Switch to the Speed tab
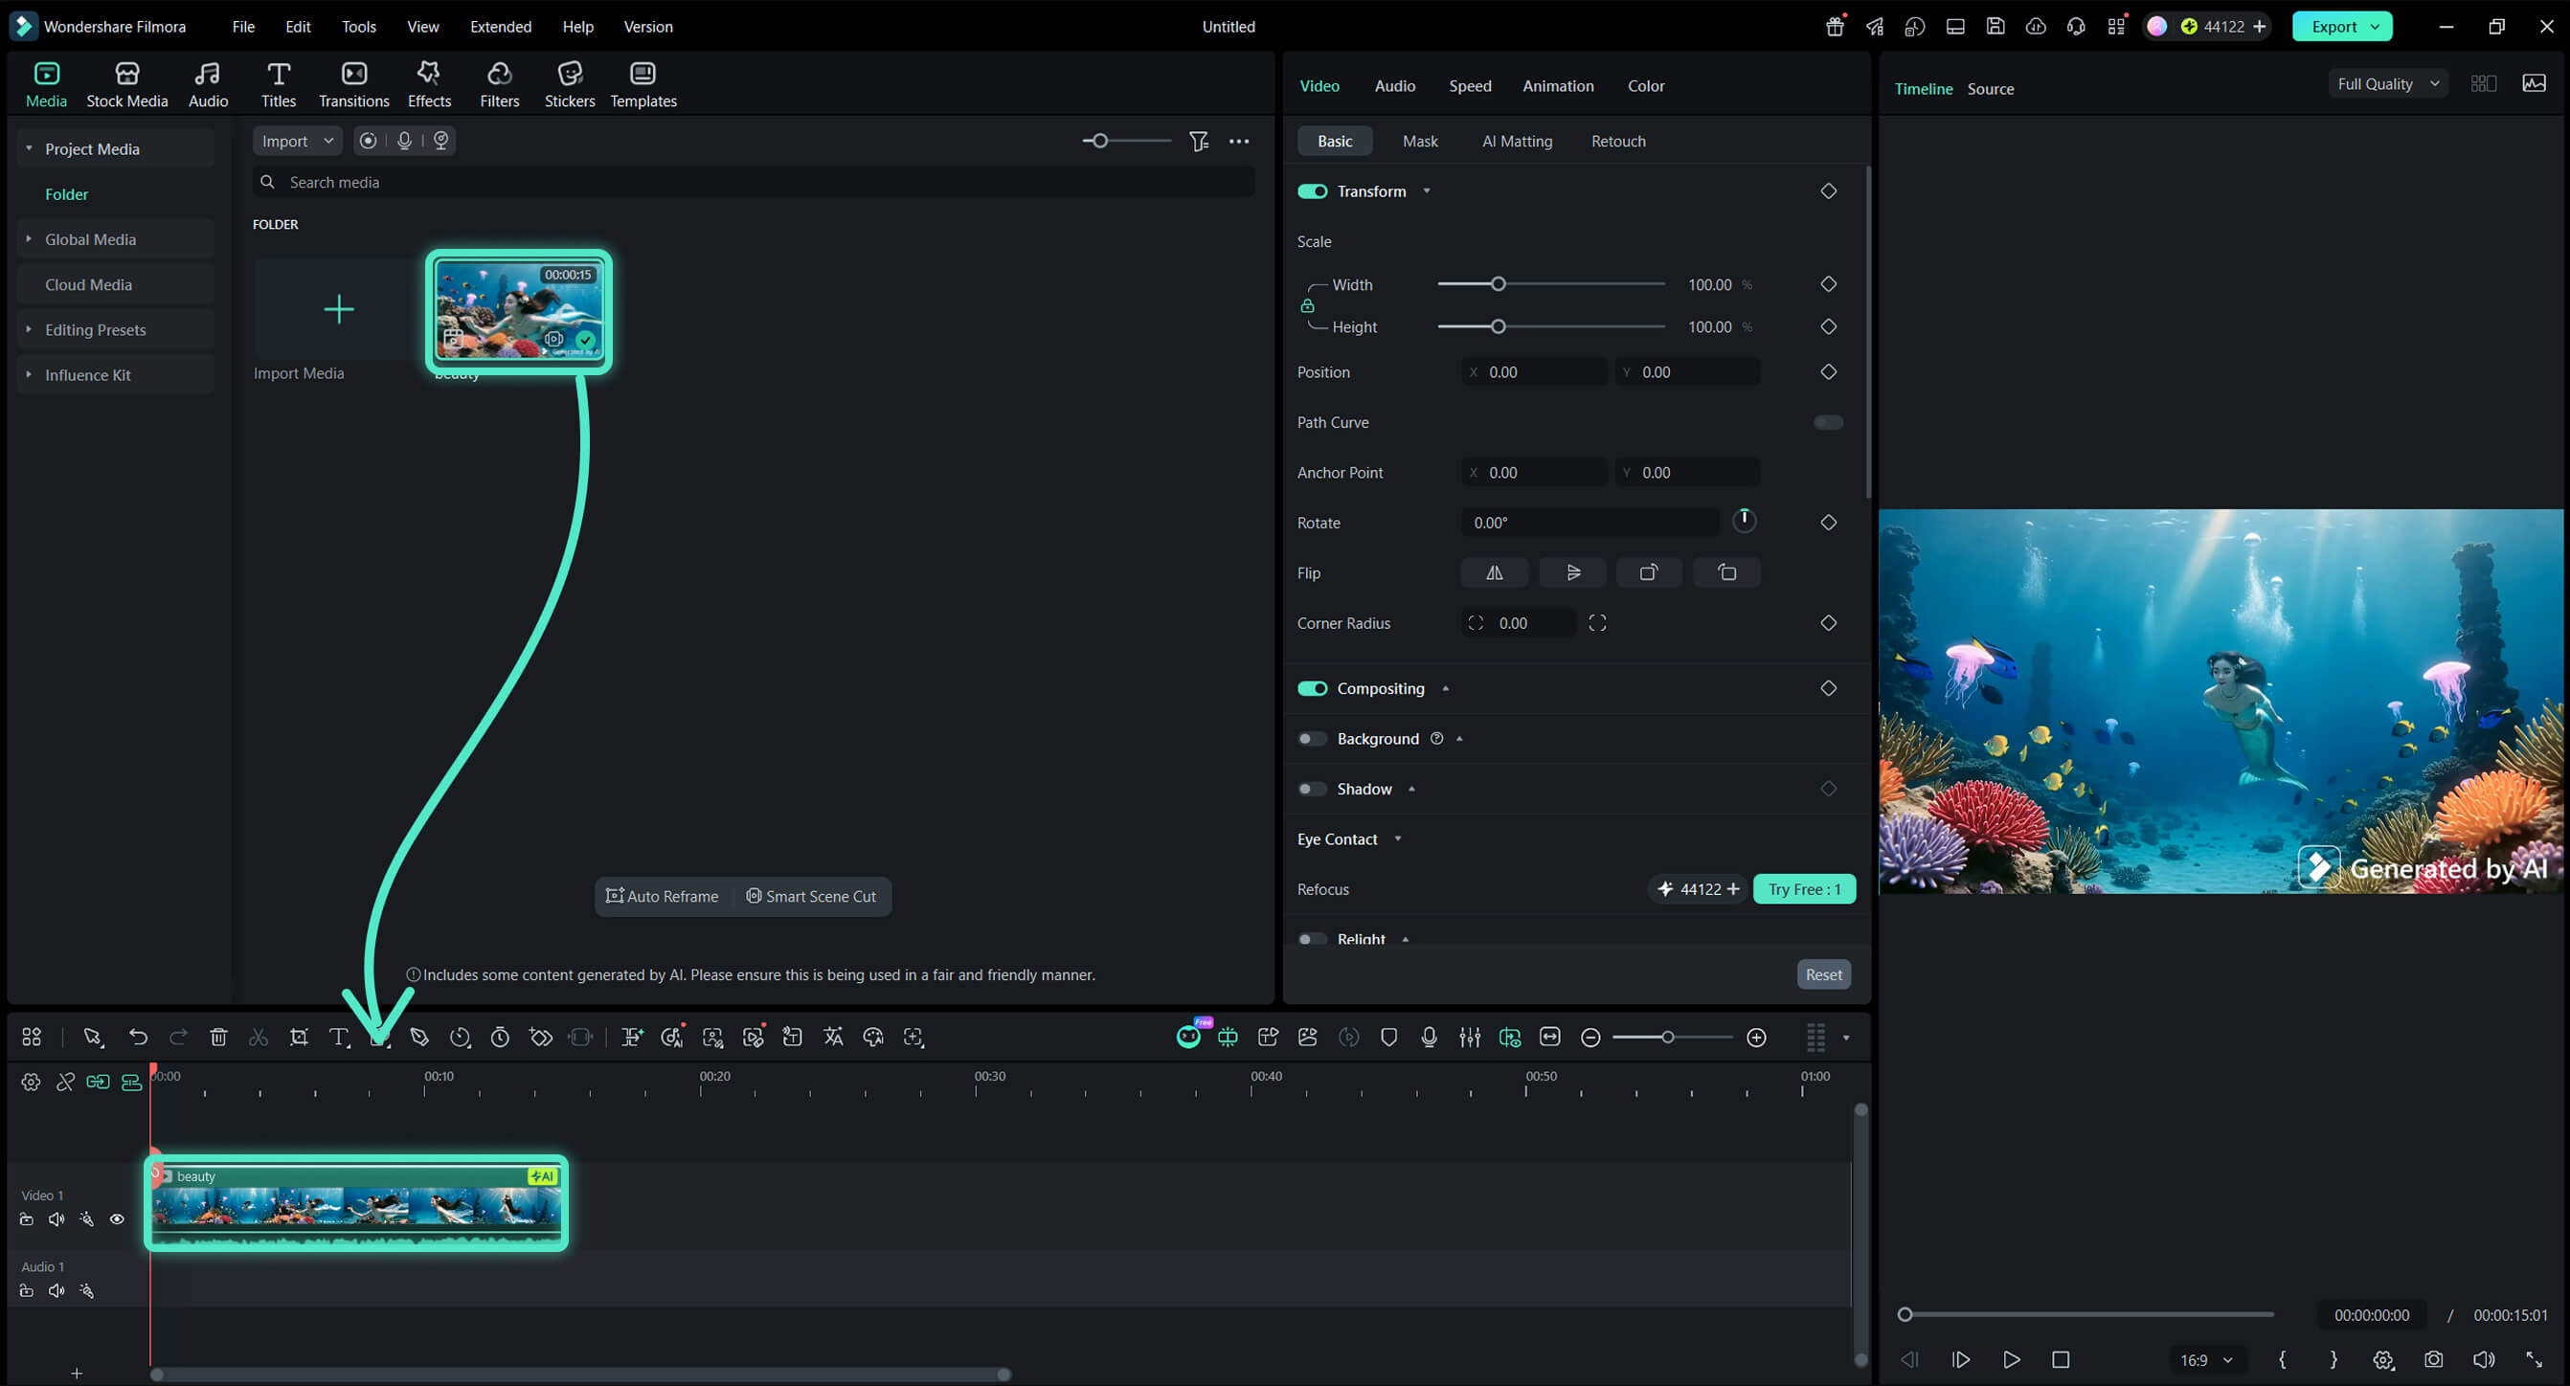This screenshot has width=2570, height=1386. click(x=1470, y=86)
